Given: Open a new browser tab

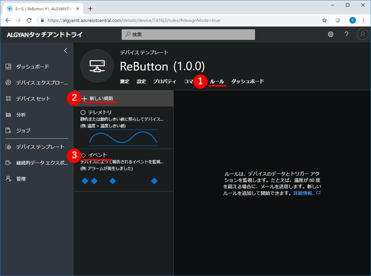Looking at the screenshot, I should tap(90, 9).
